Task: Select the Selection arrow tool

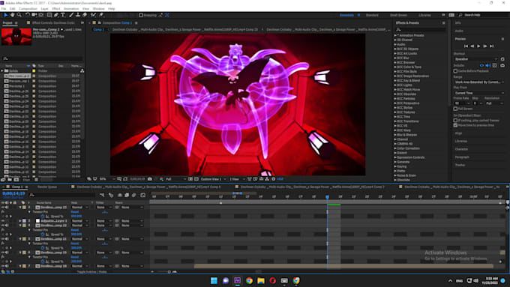Action: tap(5, 15)
